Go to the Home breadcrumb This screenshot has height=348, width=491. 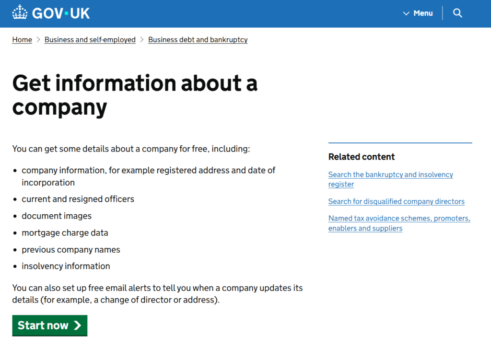click(x=22, y=40)
